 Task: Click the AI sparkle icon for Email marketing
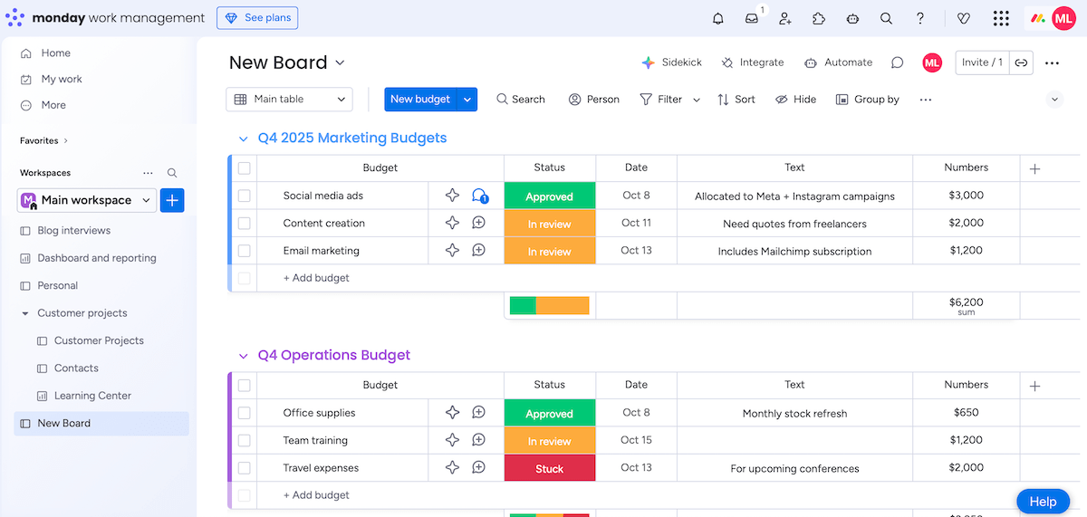[x=452, y=251]
